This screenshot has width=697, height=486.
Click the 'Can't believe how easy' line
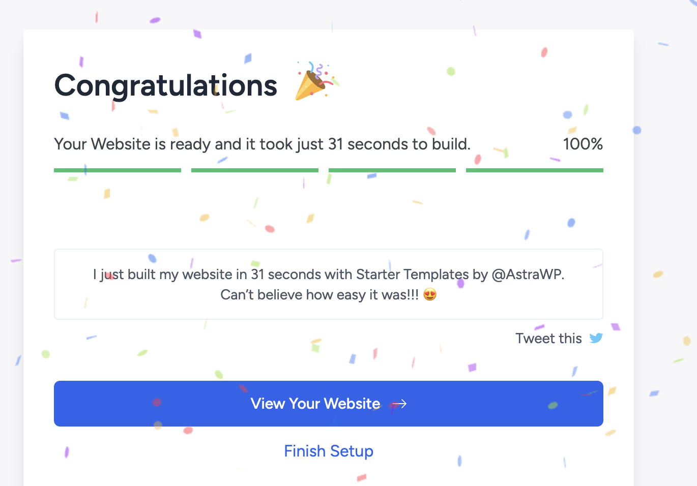click(320, 295)
